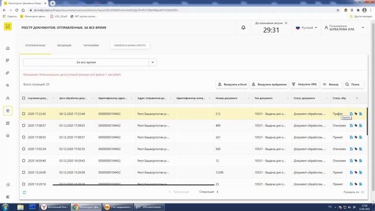
Task: Click first blue document icon in row 409
Action: click(x=351, y=125)
